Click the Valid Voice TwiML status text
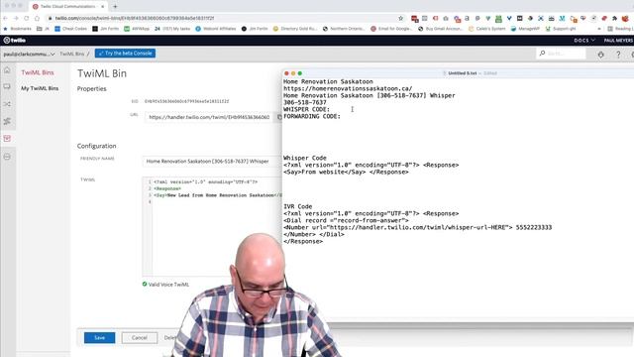This screenshot has width=634, height=357. pyautogui.click(x=168, y=285)
